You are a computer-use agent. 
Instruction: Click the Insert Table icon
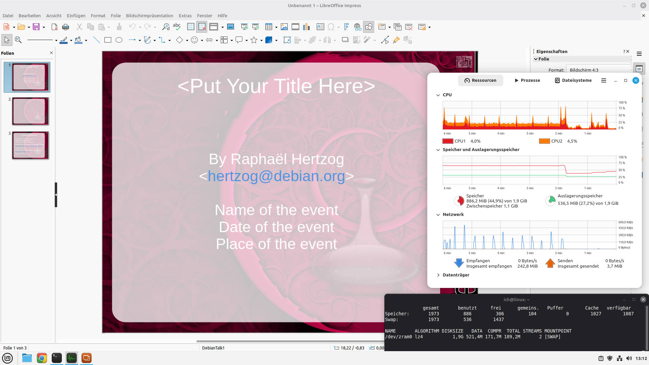269,27
